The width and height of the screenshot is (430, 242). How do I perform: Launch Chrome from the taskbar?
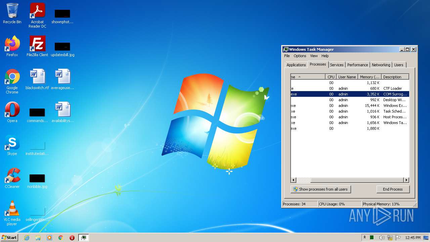[61, 238]
